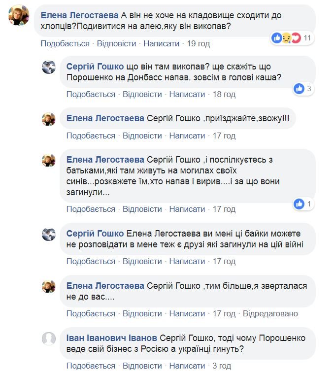The height and width of the screenshot is (373, 334).
Task: Click Сергій Гошко's avatar beside "ці байки" reply
Action: pyautogui.click(x=49, y=235)
